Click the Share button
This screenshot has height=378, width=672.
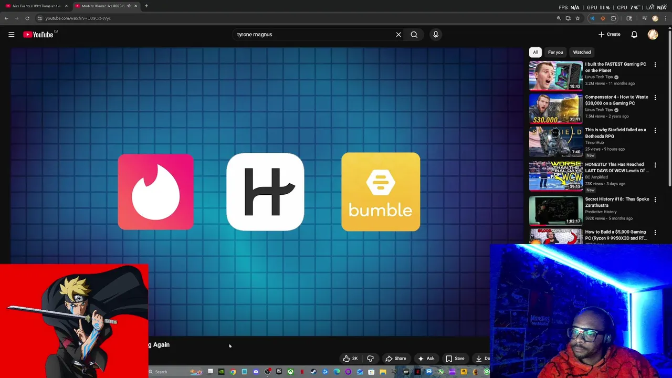pyautogui.click(x=395, y=359)
